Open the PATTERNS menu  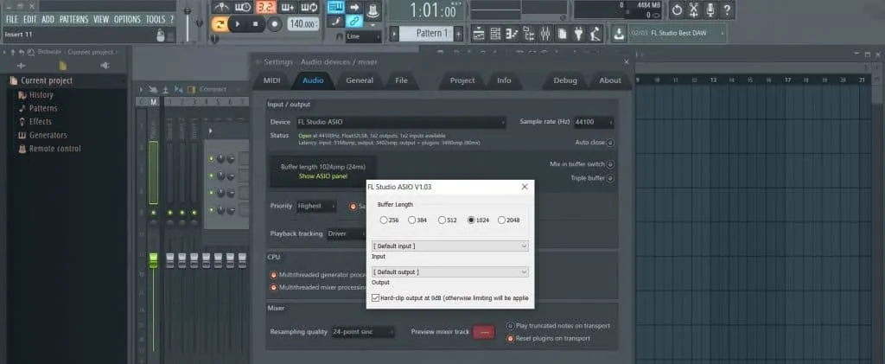74,19
